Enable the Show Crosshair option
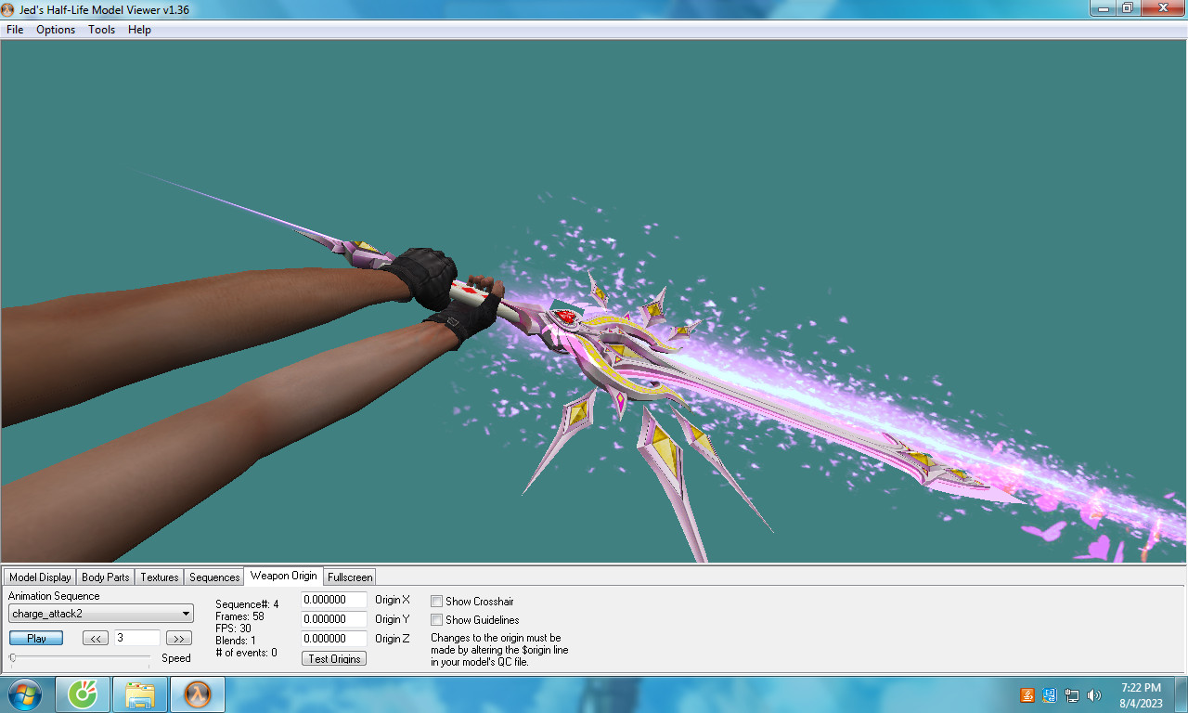Image resolution: width=1188 pixels, height=713 pixels. point(436,601)
